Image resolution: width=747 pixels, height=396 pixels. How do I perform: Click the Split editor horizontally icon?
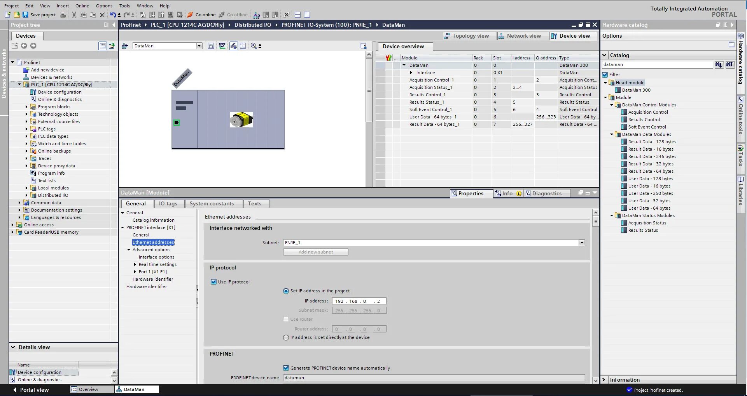[x=298, y=15]
